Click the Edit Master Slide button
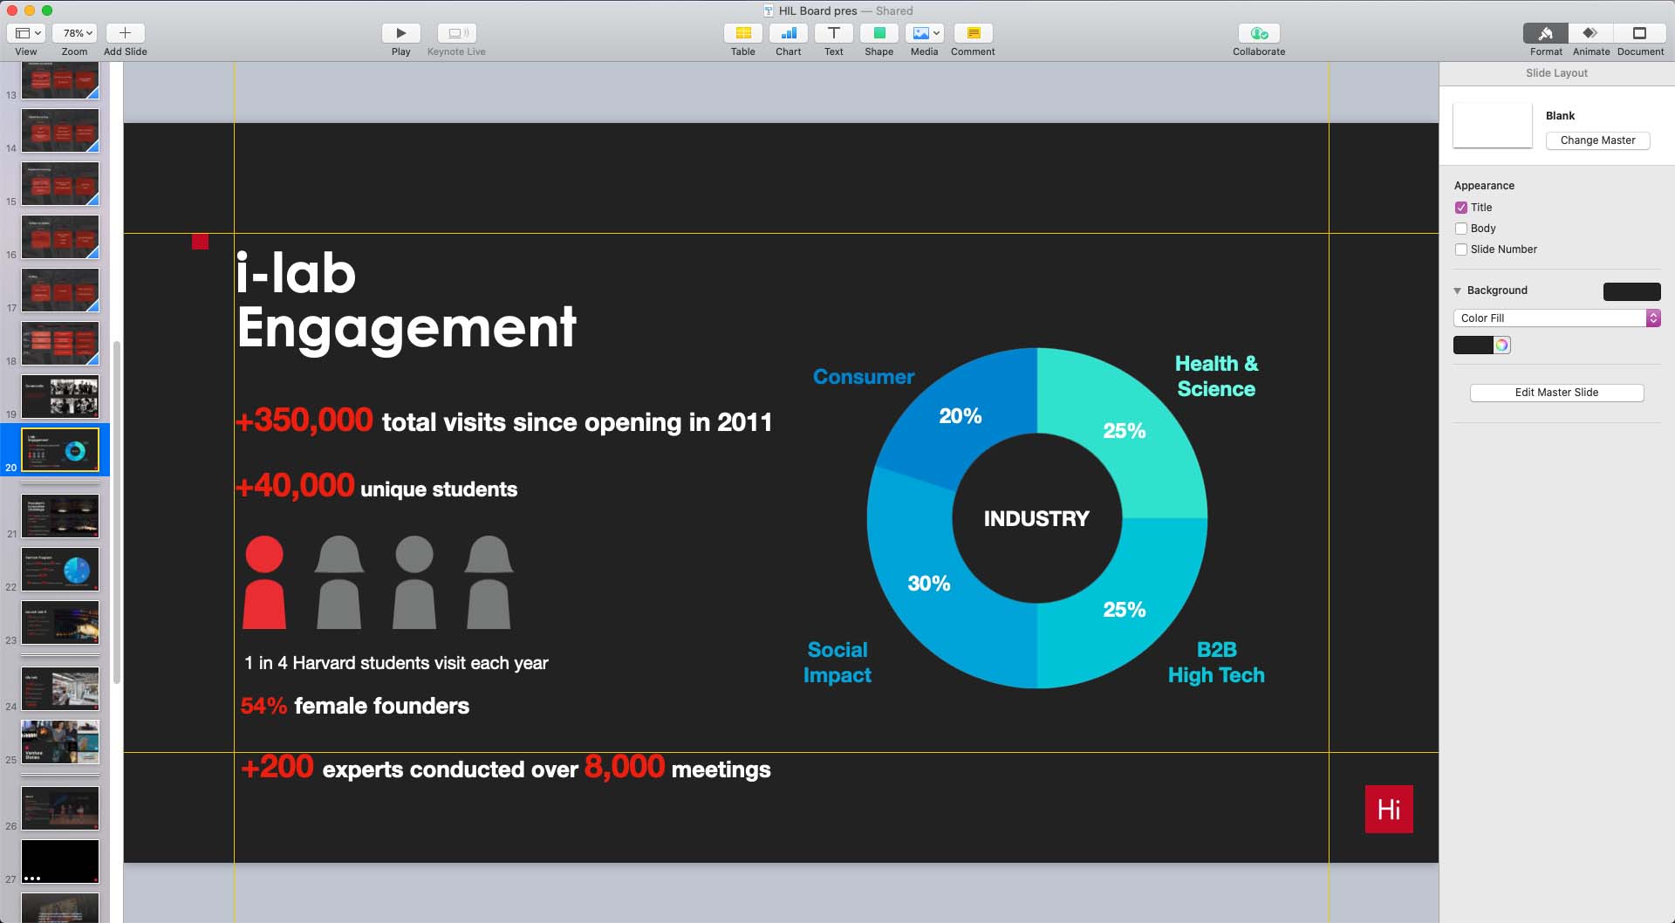 (1556, 393)
